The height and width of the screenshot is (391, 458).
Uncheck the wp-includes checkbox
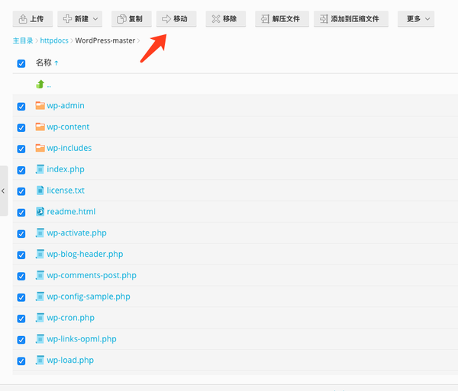[21, 149]
